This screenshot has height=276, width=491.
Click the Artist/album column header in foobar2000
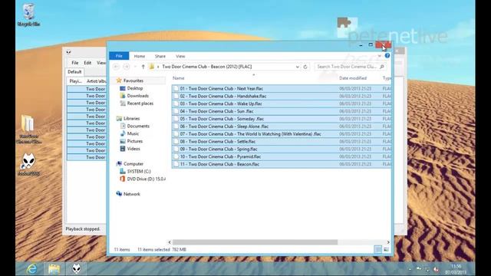click(x=96, y=81)
